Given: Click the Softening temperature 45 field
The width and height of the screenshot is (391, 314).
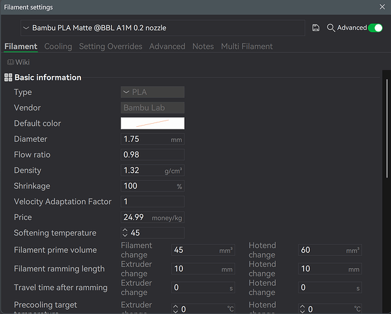Looking at the screenshot, I should (153, 233).
